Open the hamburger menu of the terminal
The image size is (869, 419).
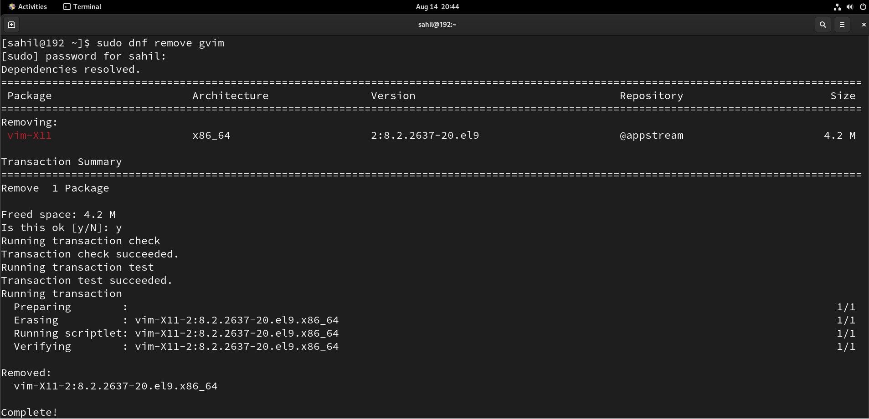(843, 25)
